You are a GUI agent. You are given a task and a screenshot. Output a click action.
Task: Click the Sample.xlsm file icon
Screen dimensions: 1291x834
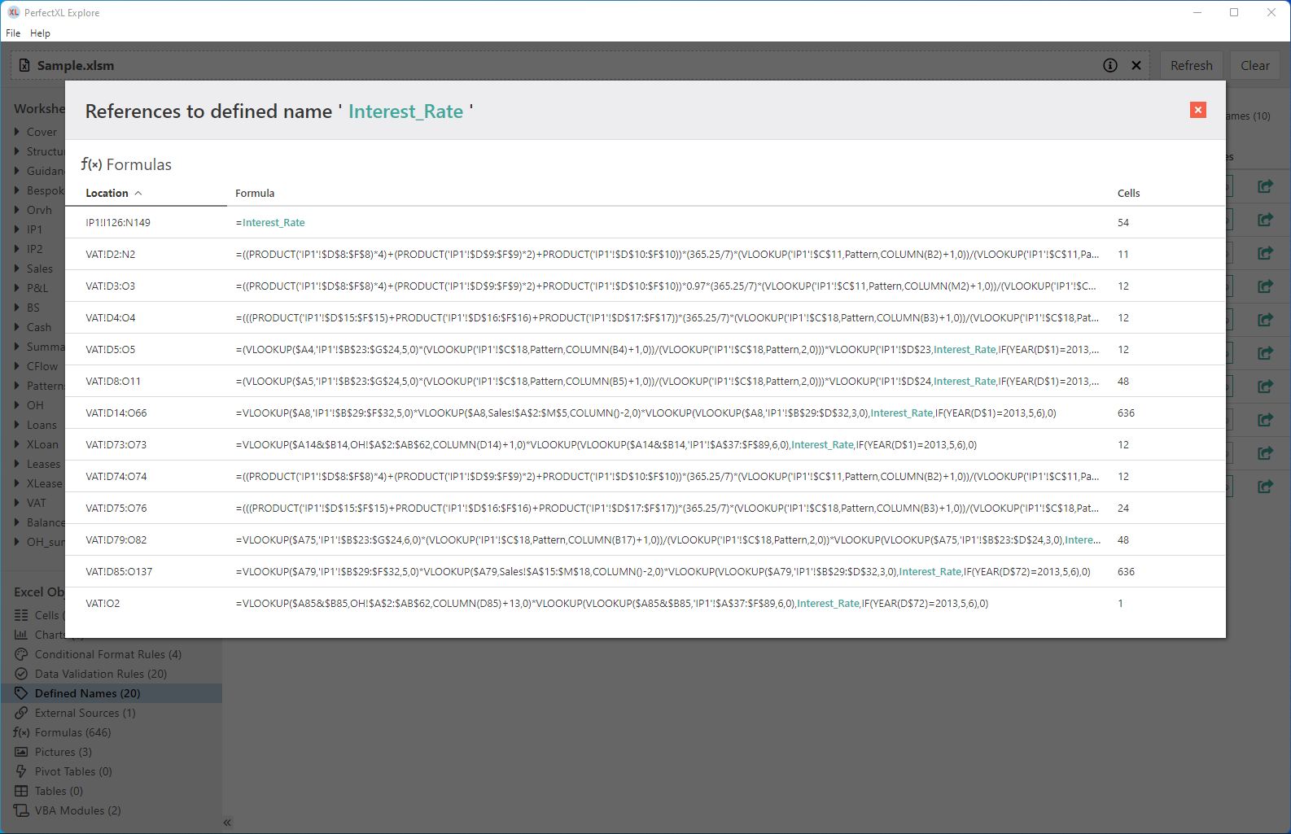(24, 65)
